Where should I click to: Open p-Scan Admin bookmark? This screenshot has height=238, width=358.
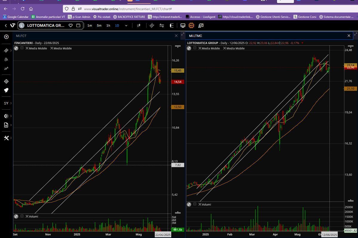click(79, 17)
